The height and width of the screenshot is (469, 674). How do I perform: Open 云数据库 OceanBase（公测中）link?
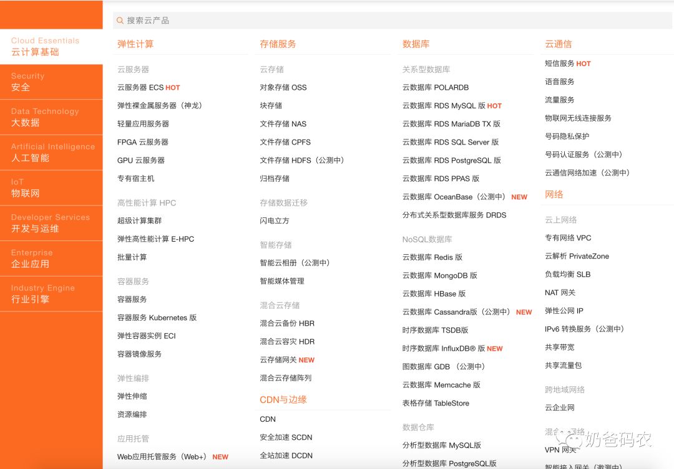click(x=454, y=197)
